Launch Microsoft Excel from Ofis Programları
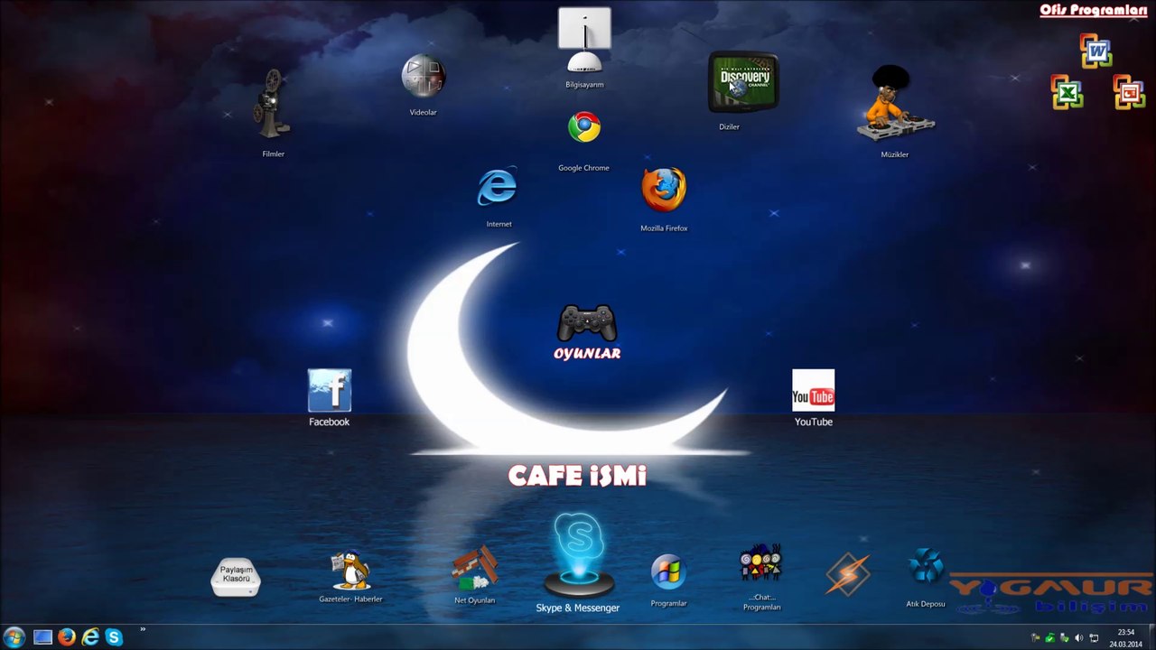The image size is (1156, 650). [x=1067, y=92]
